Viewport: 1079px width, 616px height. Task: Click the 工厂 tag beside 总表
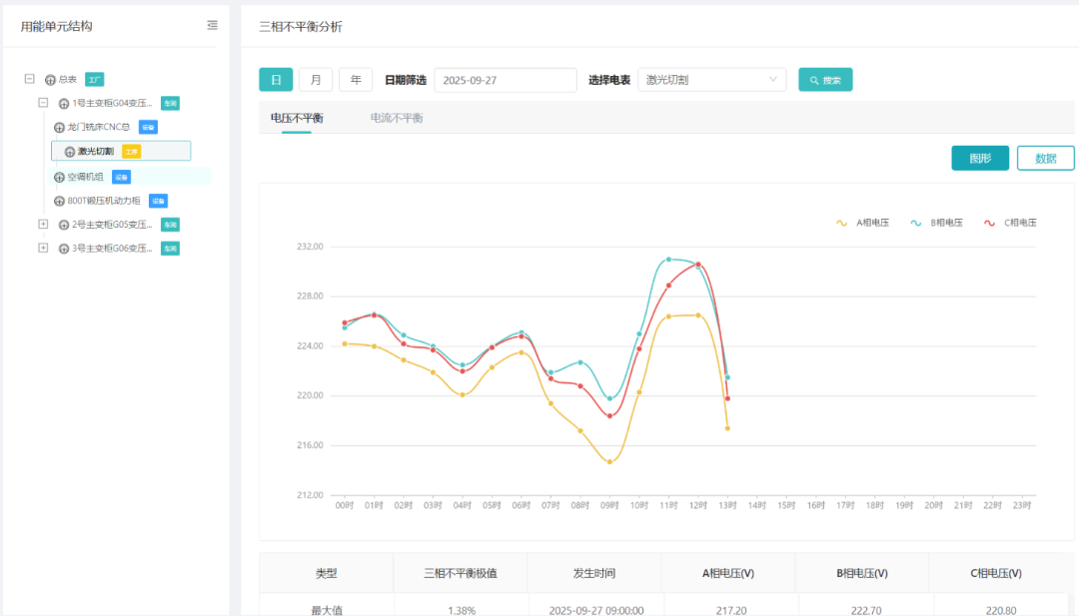tap(94, 80)
